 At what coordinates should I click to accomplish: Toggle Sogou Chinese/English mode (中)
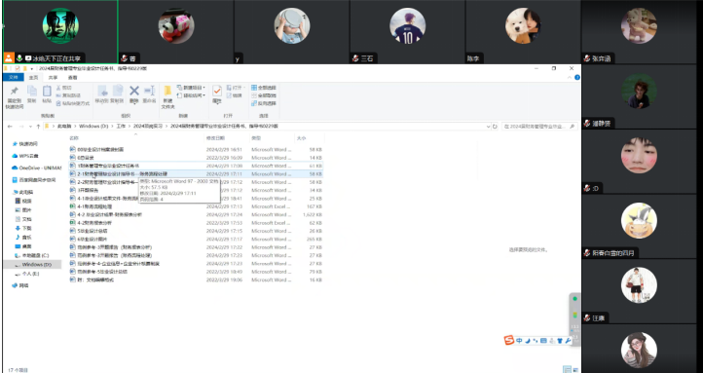(519, 341)
